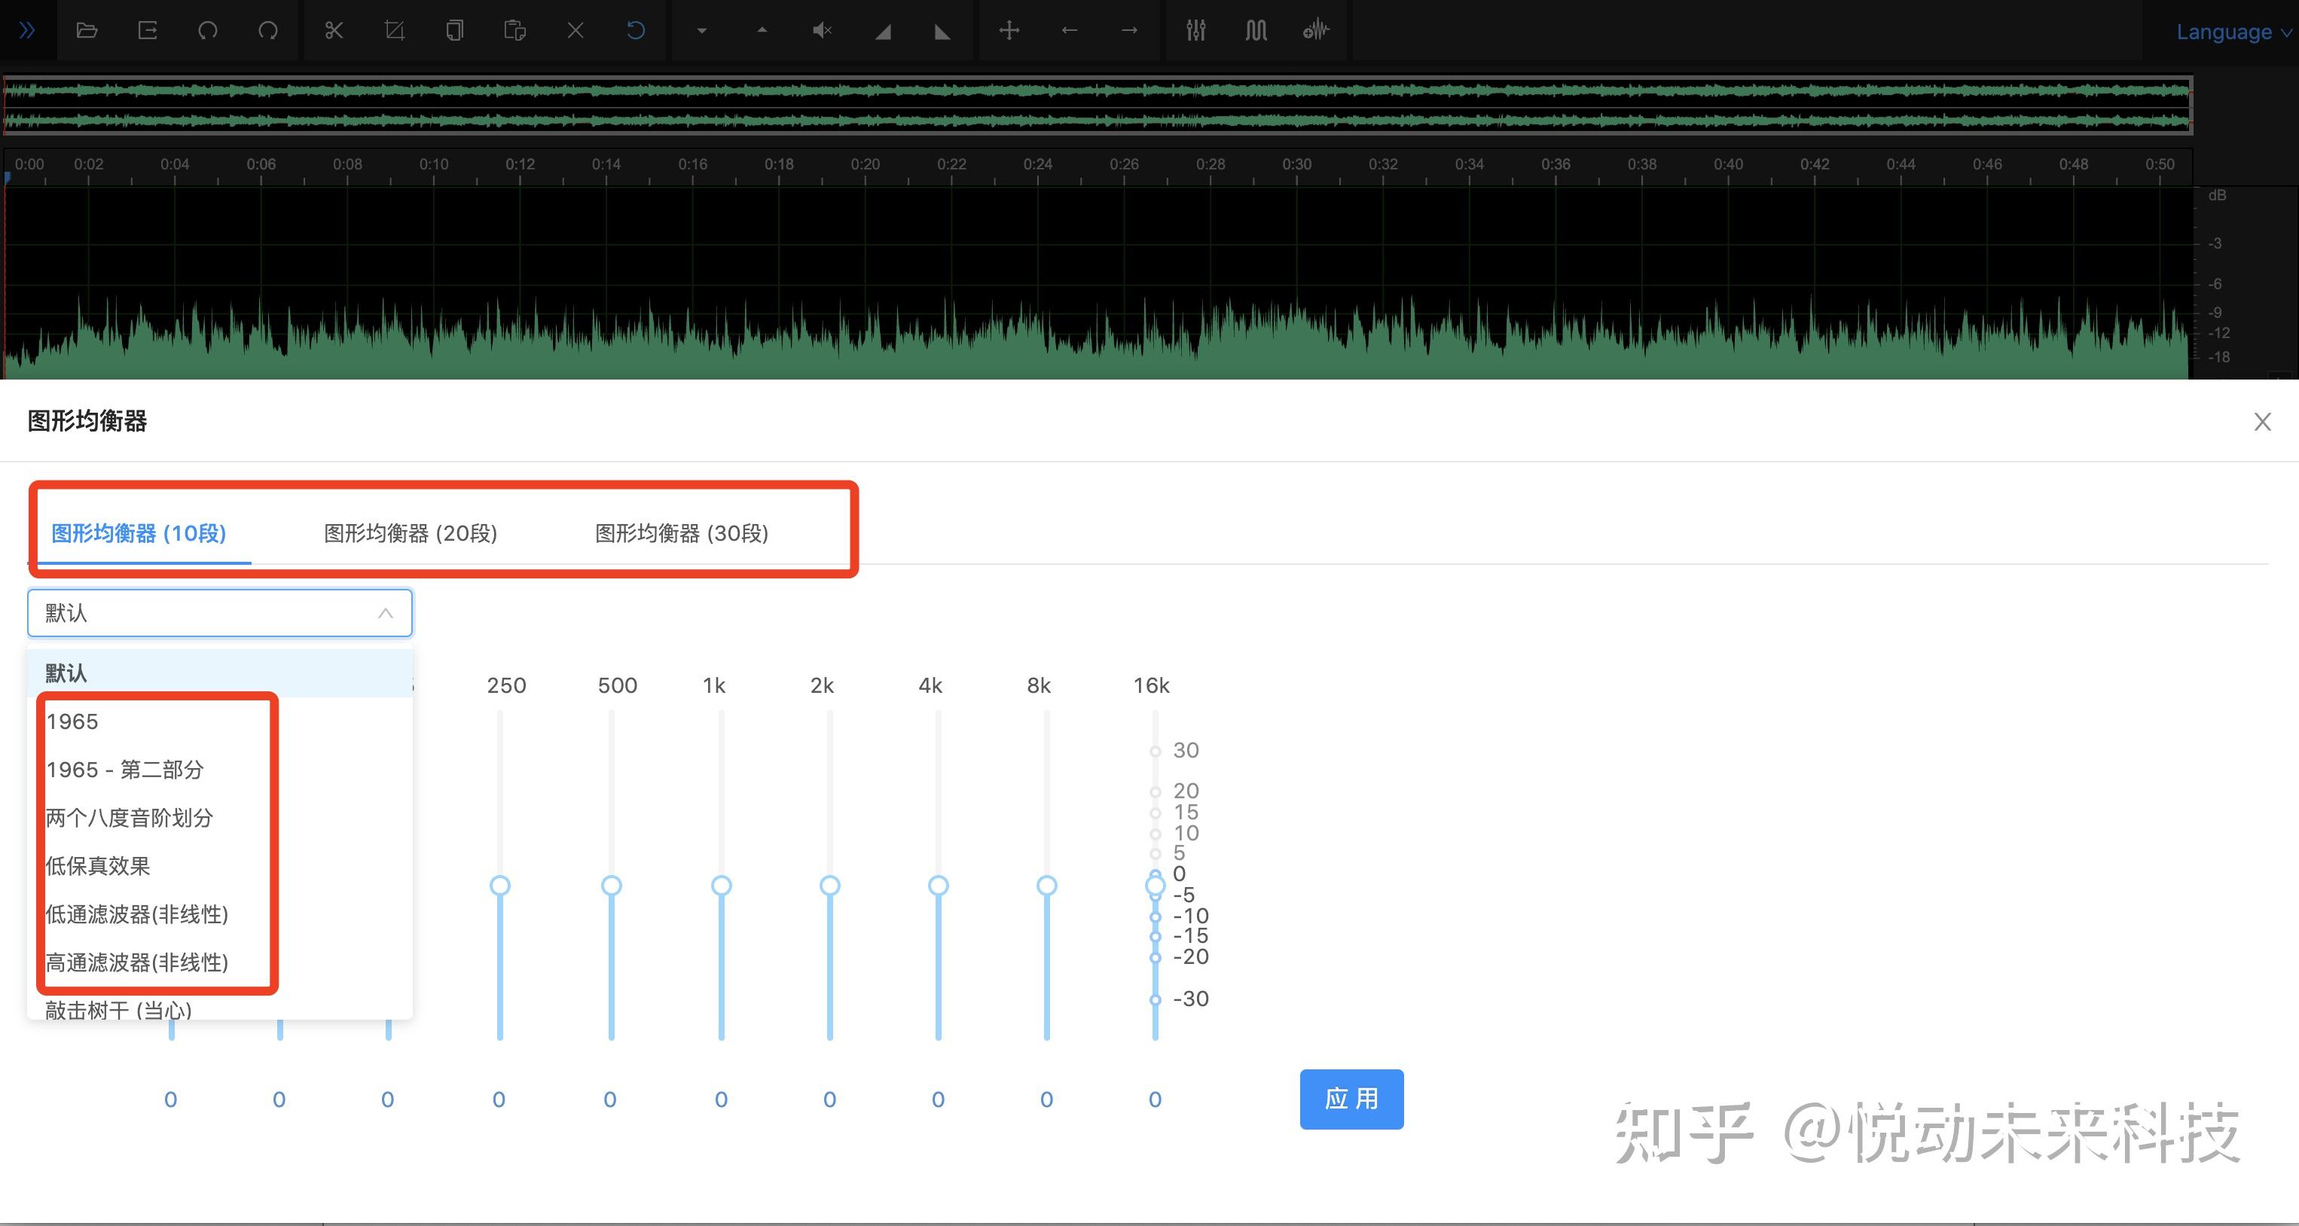Viewport: 2299px width, 1226px height.
Task: Click the right arrow toolbar icon
Action: coord(1129,30)
